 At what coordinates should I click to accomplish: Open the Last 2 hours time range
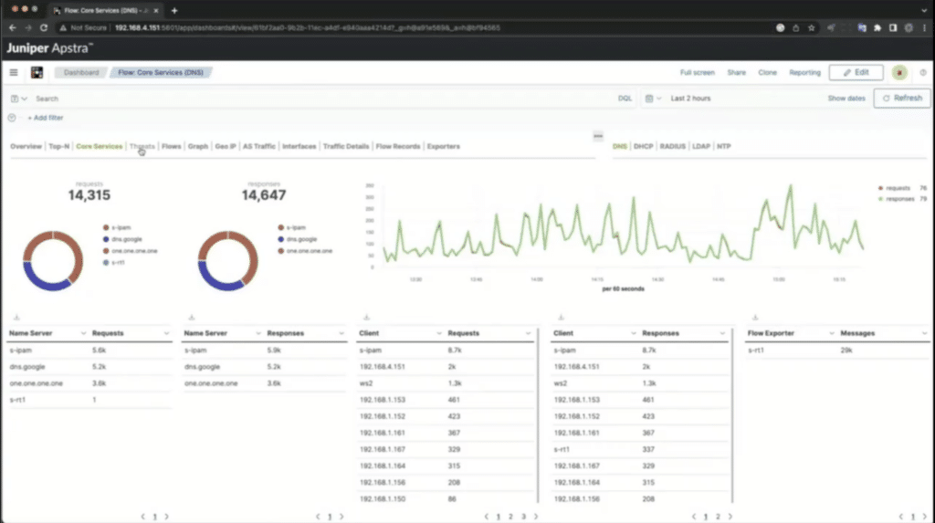pos(690,99)
